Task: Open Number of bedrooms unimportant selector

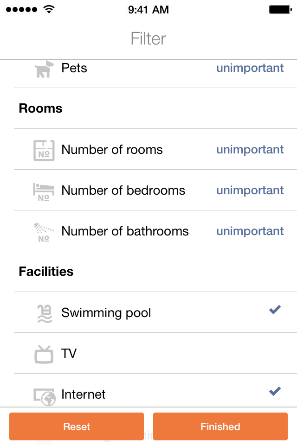Action: [250, 191]
